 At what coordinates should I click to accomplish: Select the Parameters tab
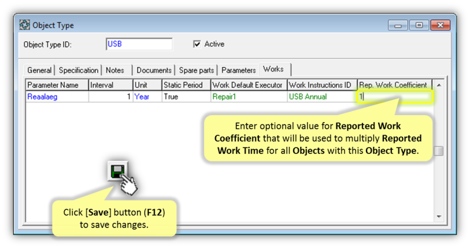click(238, 70)
